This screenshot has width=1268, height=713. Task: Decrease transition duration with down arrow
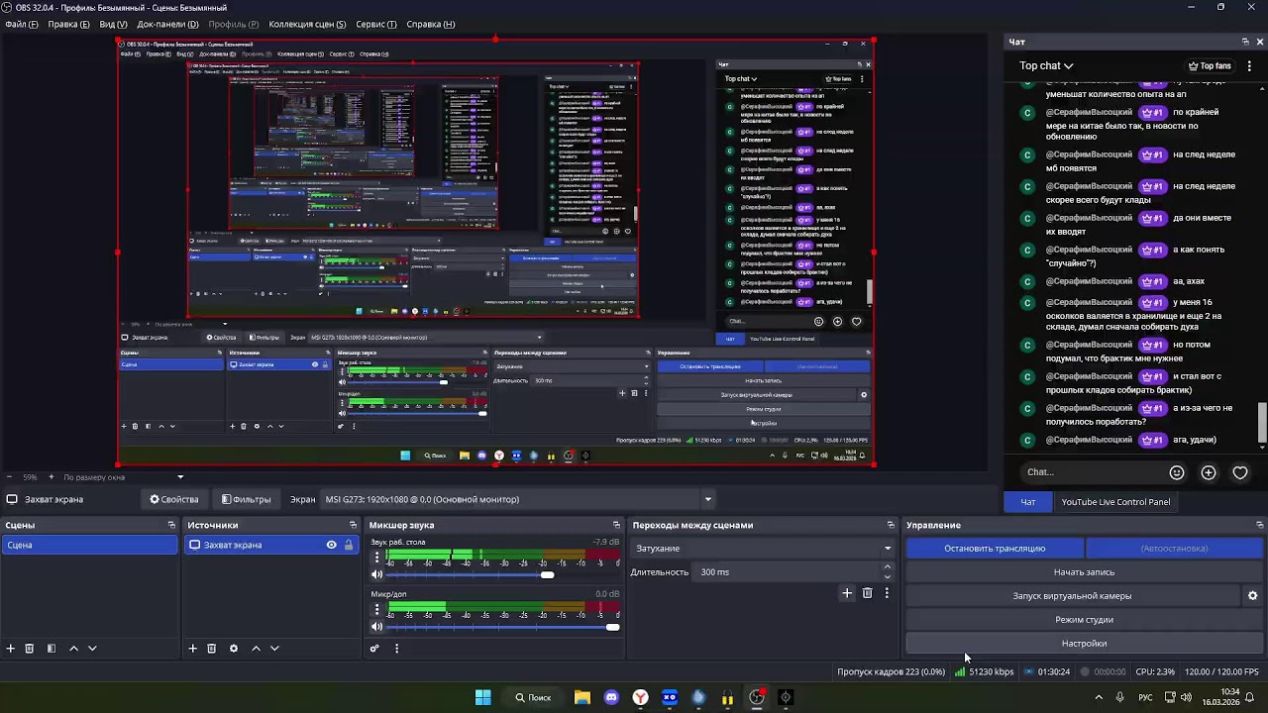click(887, 576)
